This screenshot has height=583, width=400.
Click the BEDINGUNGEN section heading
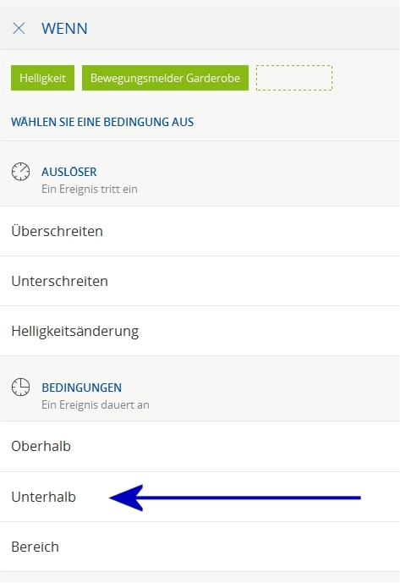pyautogui.click(x=82, y=388)
